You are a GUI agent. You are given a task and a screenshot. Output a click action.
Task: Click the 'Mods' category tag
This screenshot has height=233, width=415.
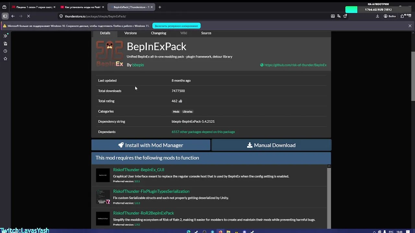pyautogui.click(x=176, y=112)
